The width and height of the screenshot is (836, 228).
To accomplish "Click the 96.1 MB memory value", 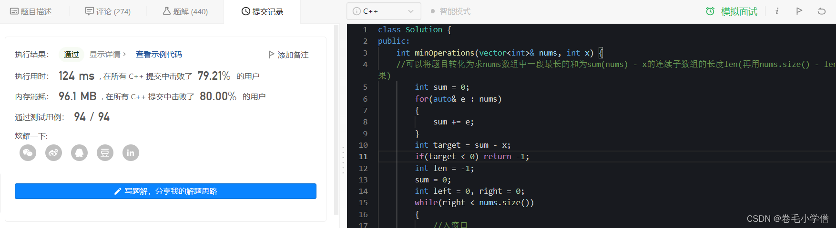I will point(77,96).
